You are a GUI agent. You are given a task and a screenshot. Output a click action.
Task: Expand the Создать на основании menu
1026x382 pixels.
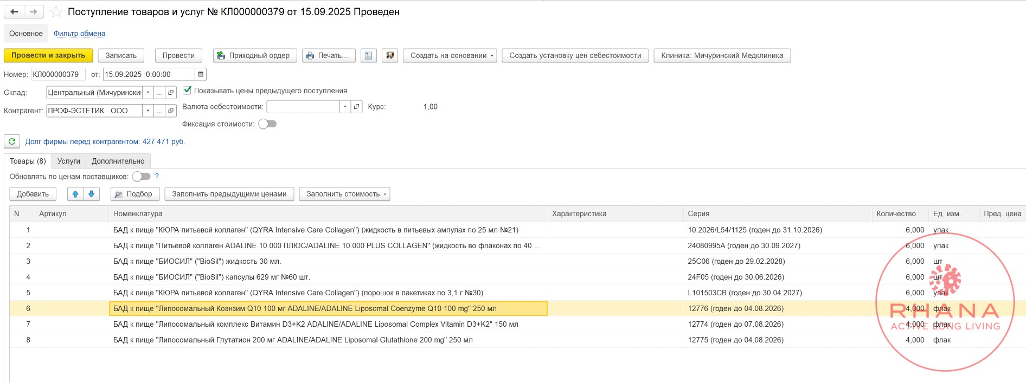point(450,55)
